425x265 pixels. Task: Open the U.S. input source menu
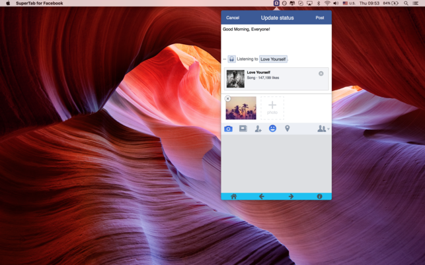coord(349,3)
